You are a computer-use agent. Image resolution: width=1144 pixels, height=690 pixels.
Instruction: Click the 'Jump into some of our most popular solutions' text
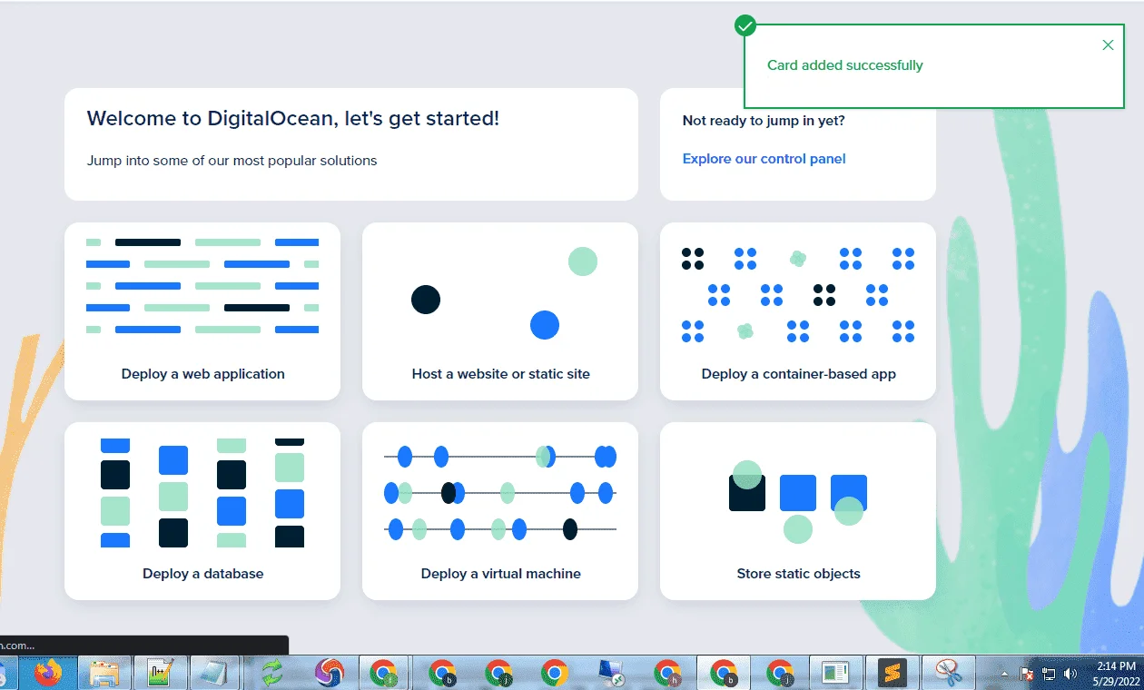232,161
